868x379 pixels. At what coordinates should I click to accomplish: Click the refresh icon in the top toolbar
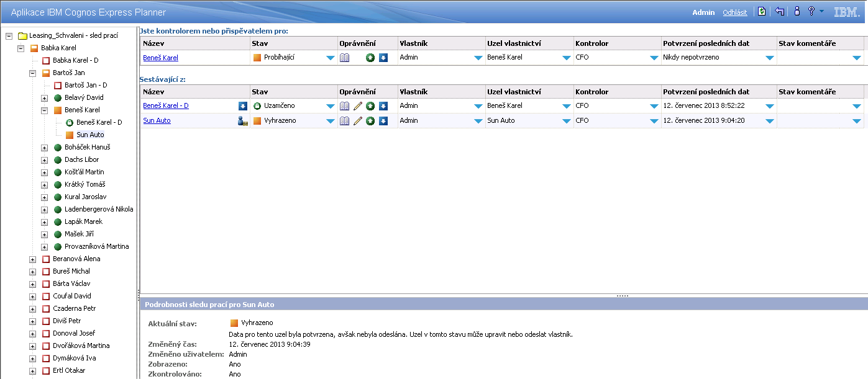[762, 12]
